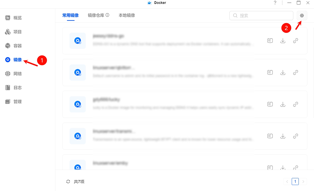This screenshot has width=314, height=191.
Task: Open image settings via gear icon
Action: 302,16
